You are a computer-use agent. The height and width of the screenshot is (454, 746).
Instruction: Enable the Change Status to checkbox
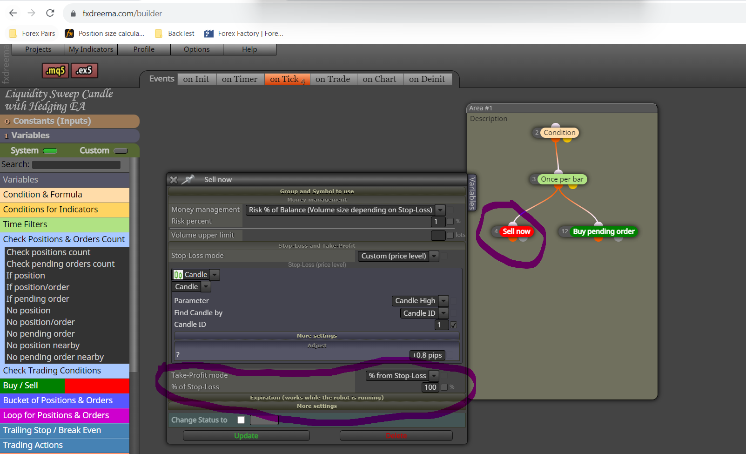coord(241,420)
